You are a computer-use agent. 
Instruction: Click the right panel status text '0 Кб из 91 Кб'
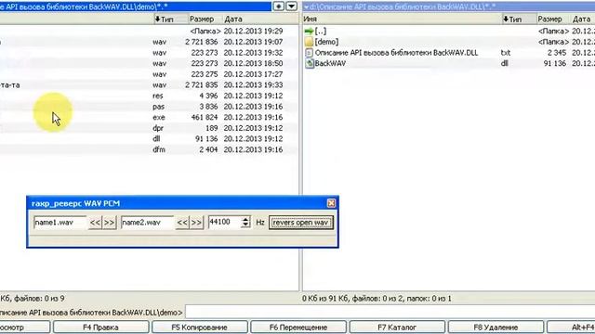[x=324, y=299]
